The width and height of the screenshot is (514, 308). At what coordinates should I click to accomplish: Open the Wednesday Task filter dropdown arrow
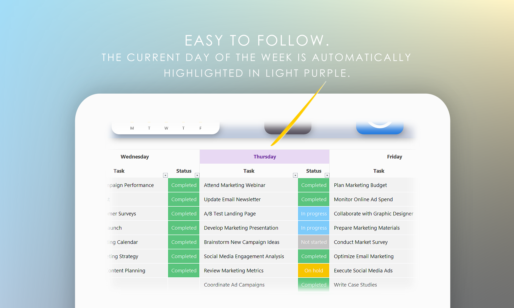(x=165, y=175)
